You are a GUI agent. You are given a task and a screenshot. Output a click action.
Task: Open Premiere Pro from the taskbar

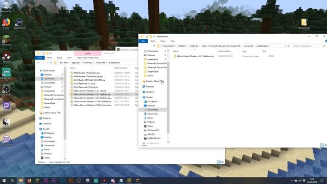(x=46, y=180)
